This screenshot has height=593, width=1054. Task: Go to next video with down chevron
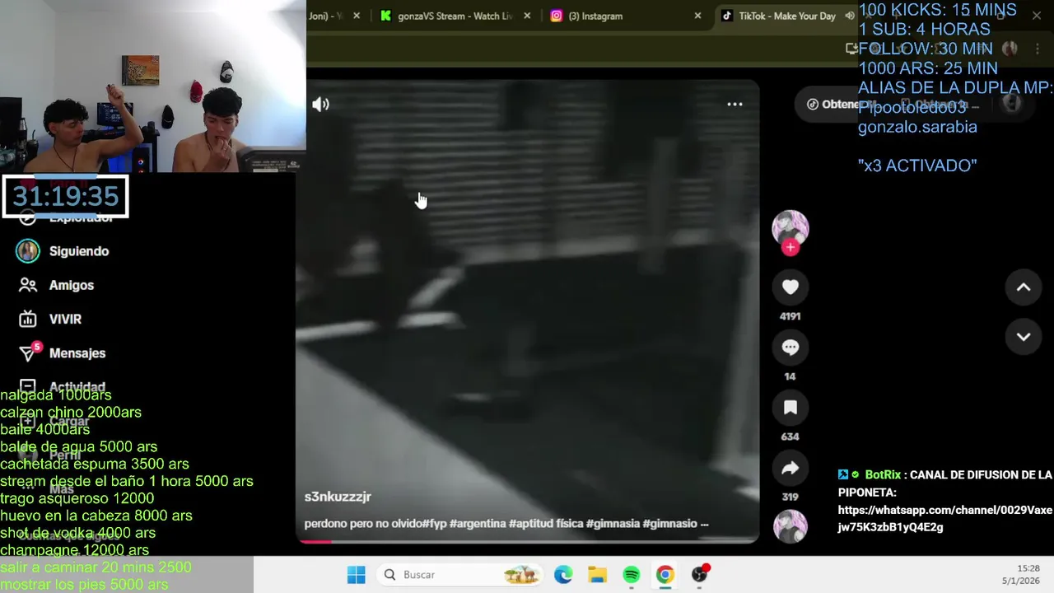[1024, 337]
